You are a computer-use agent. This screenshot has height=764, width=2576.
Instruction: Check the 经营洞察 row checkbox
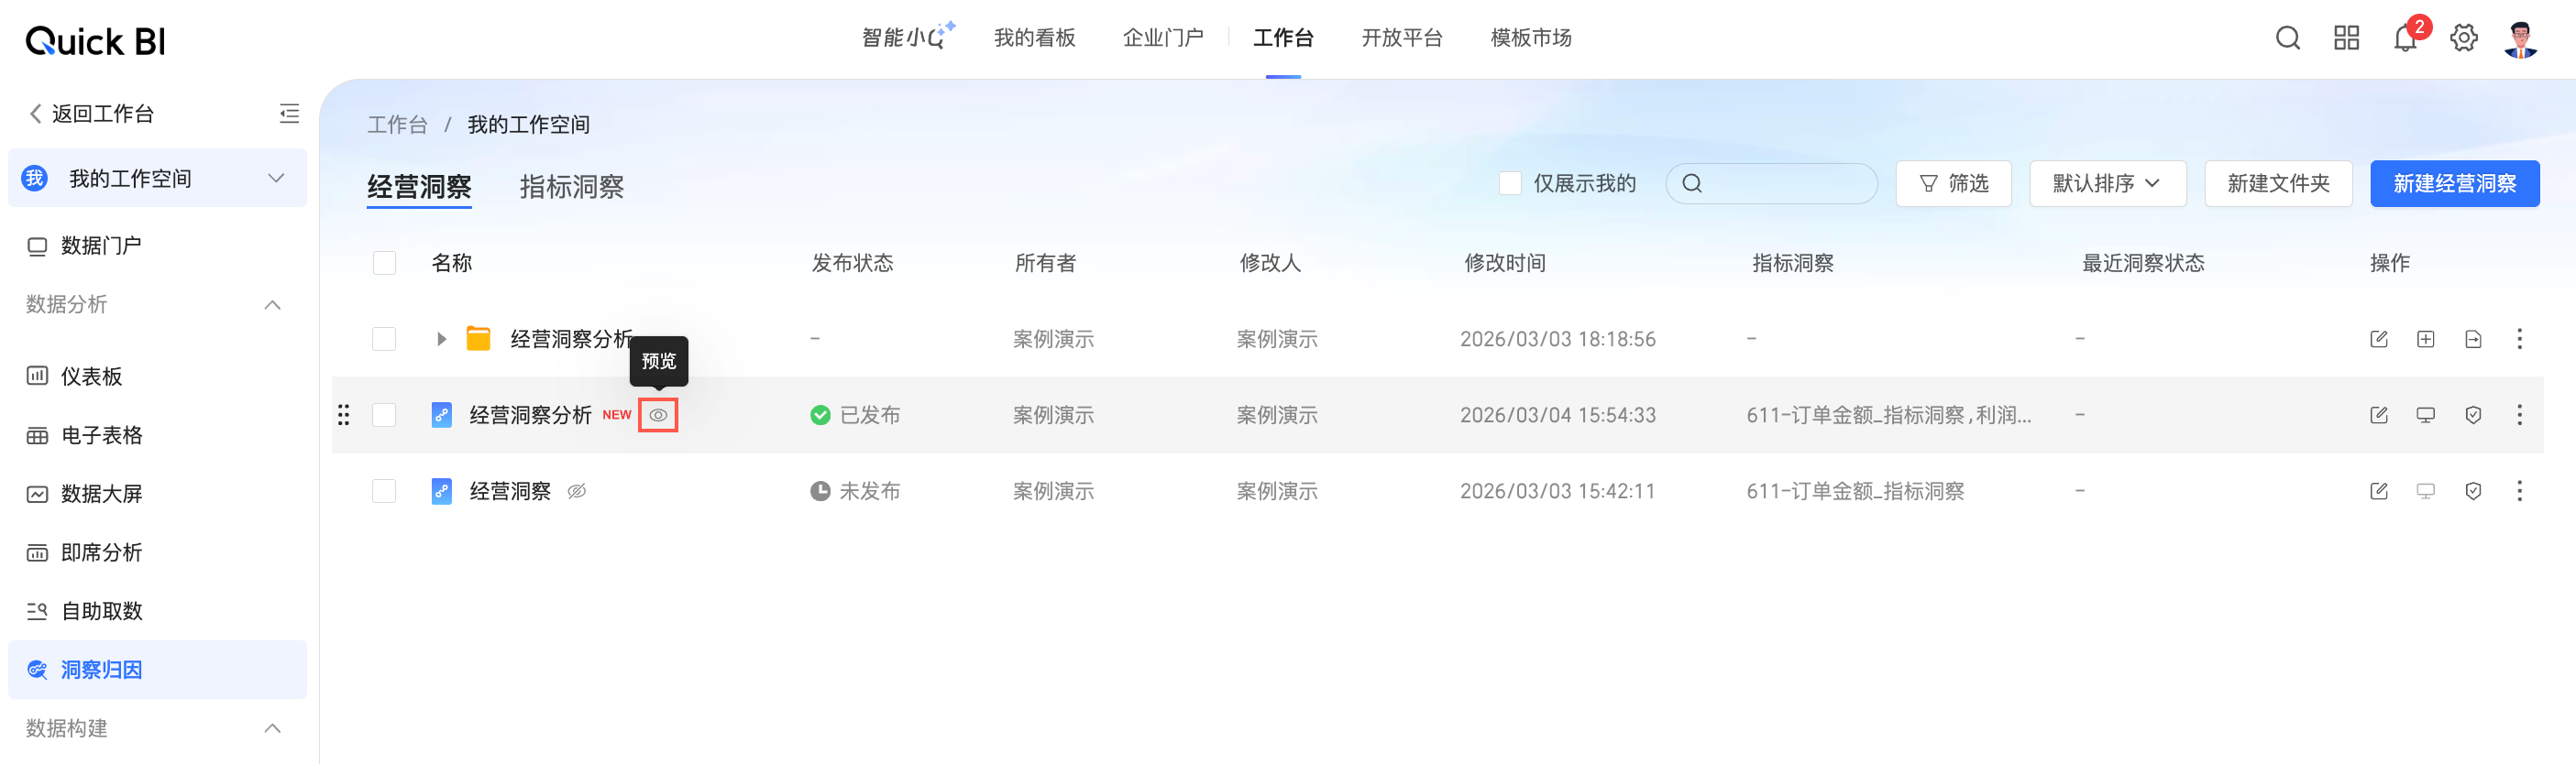[384, 490]
